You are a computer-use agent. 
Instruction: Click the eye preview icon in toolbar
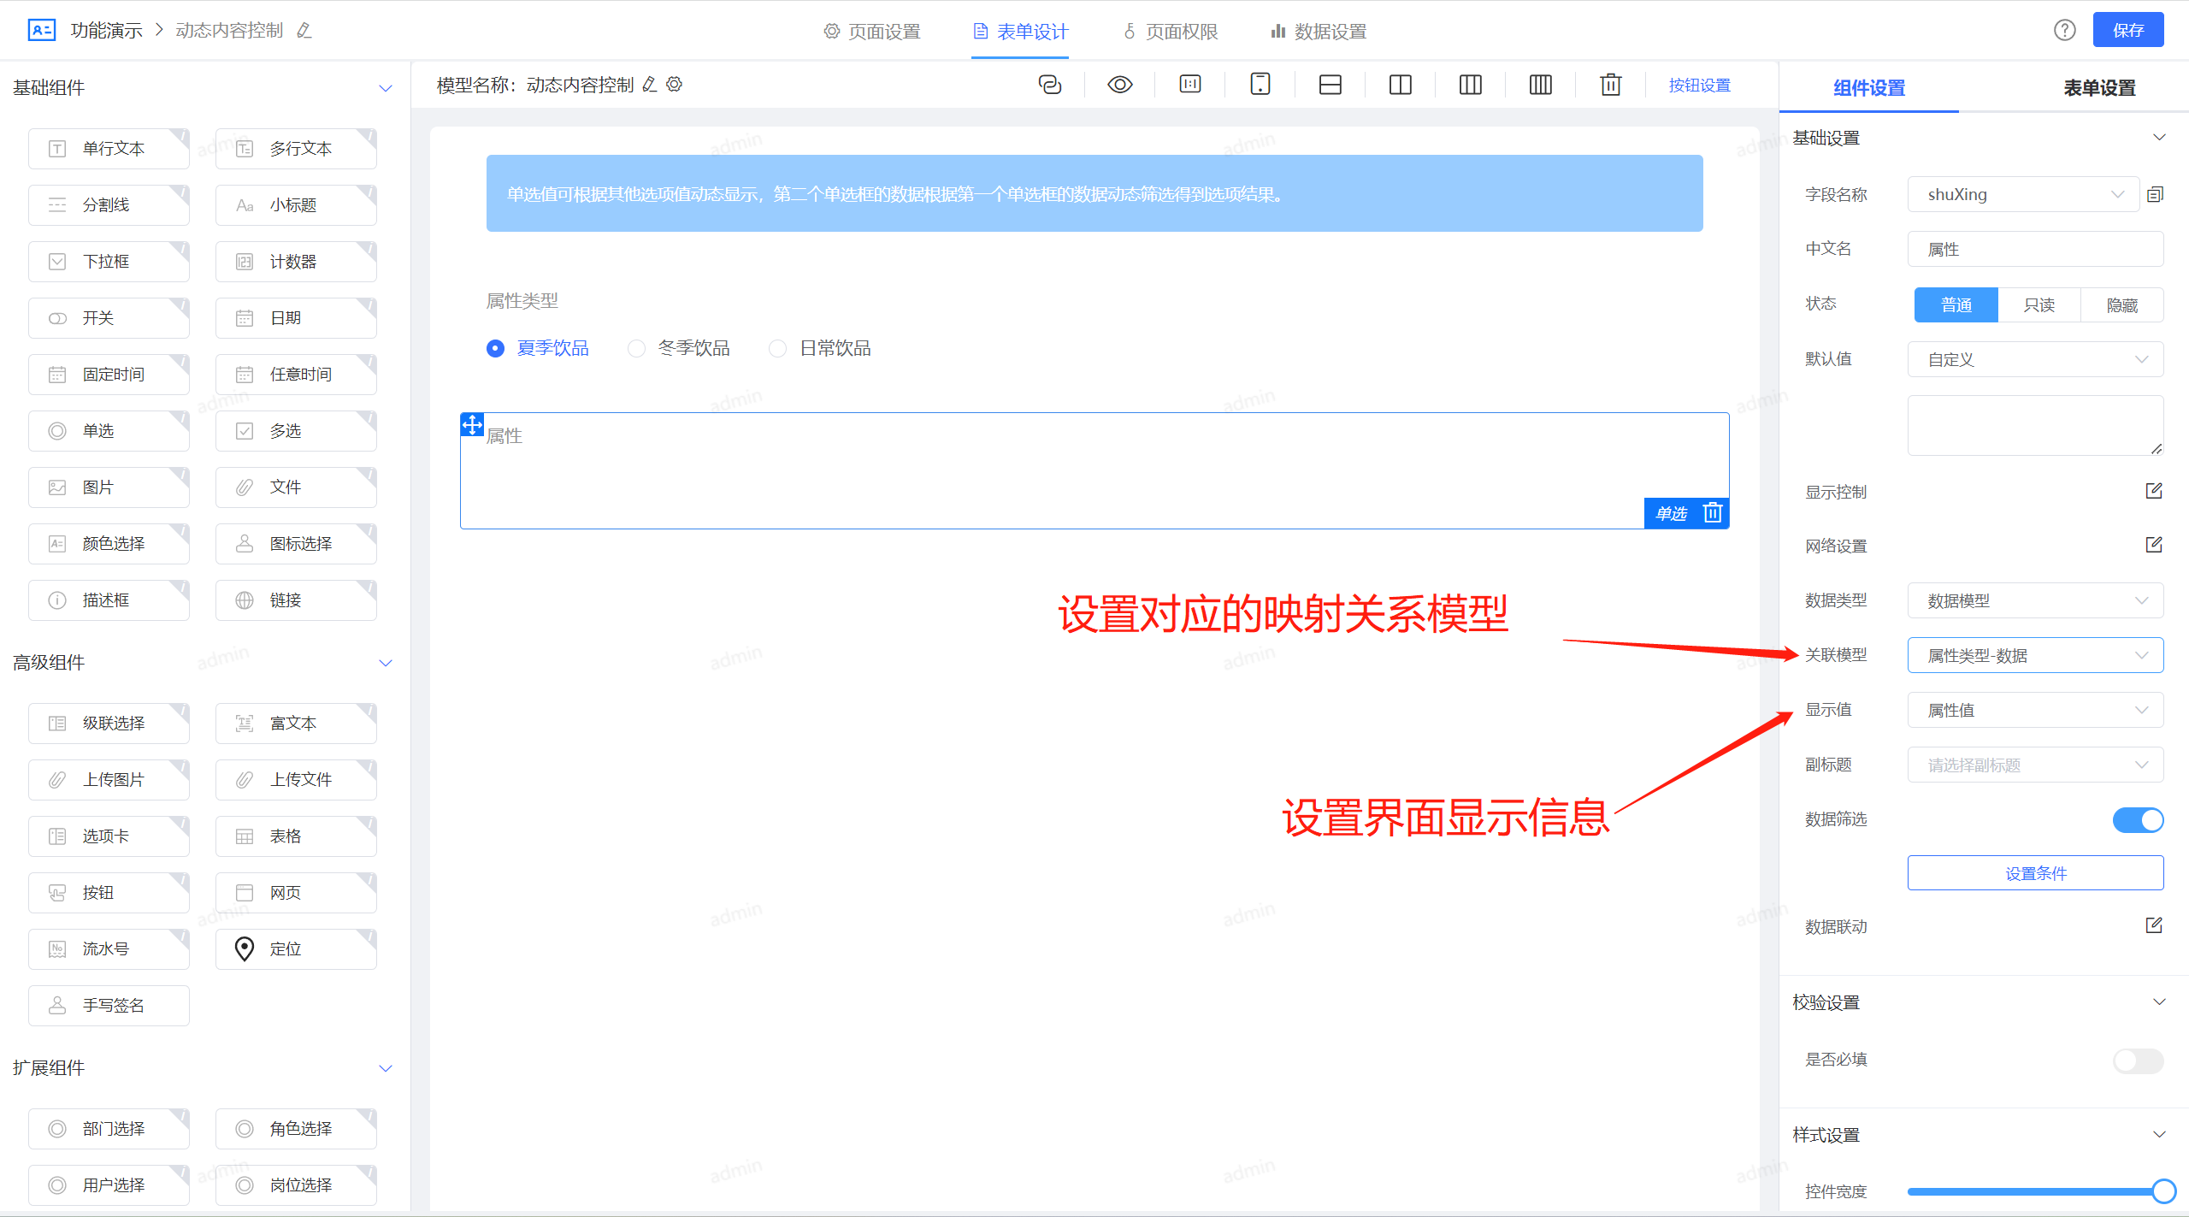pos(1119,85)
